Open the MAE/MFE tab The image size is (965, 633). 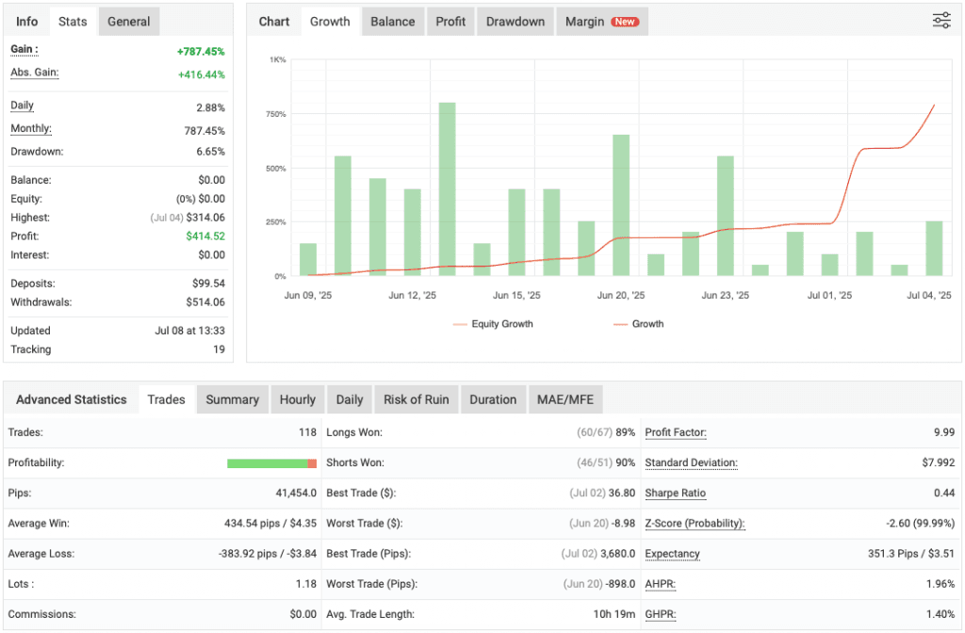click(x=565, y=399)
